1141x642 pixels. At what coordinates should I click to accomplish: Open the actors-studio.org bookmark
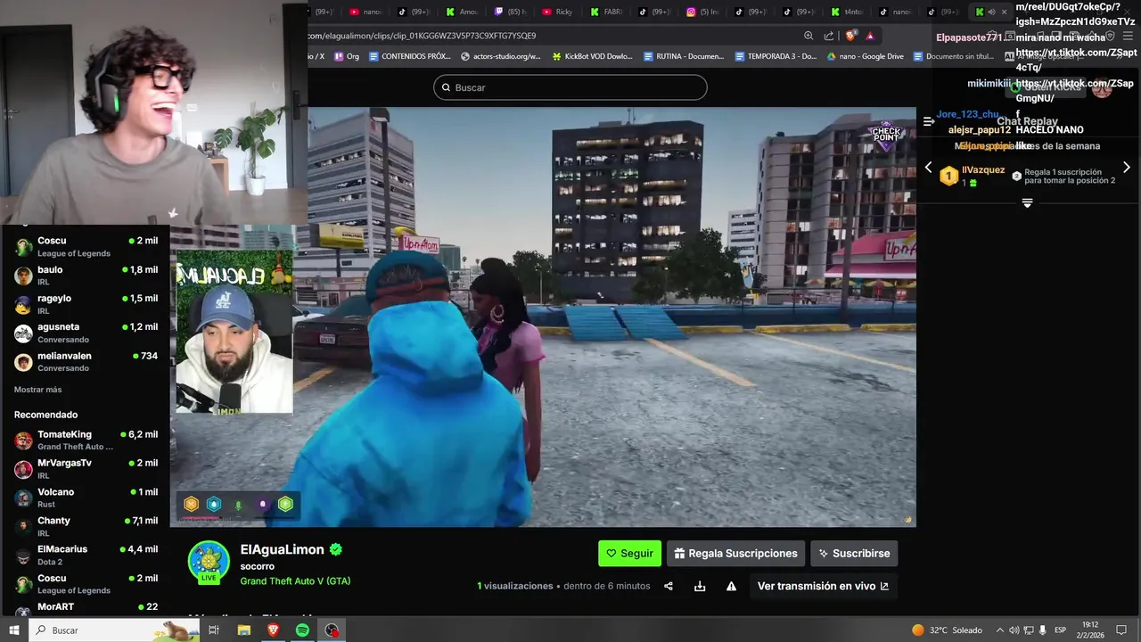click(x=501, y=56)
